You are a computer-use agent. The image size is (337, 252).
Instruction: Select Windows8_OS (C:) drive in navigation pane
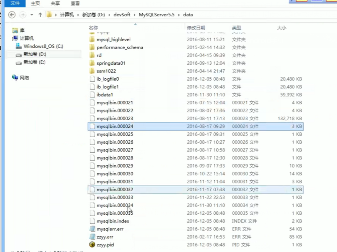pos(43,46)
